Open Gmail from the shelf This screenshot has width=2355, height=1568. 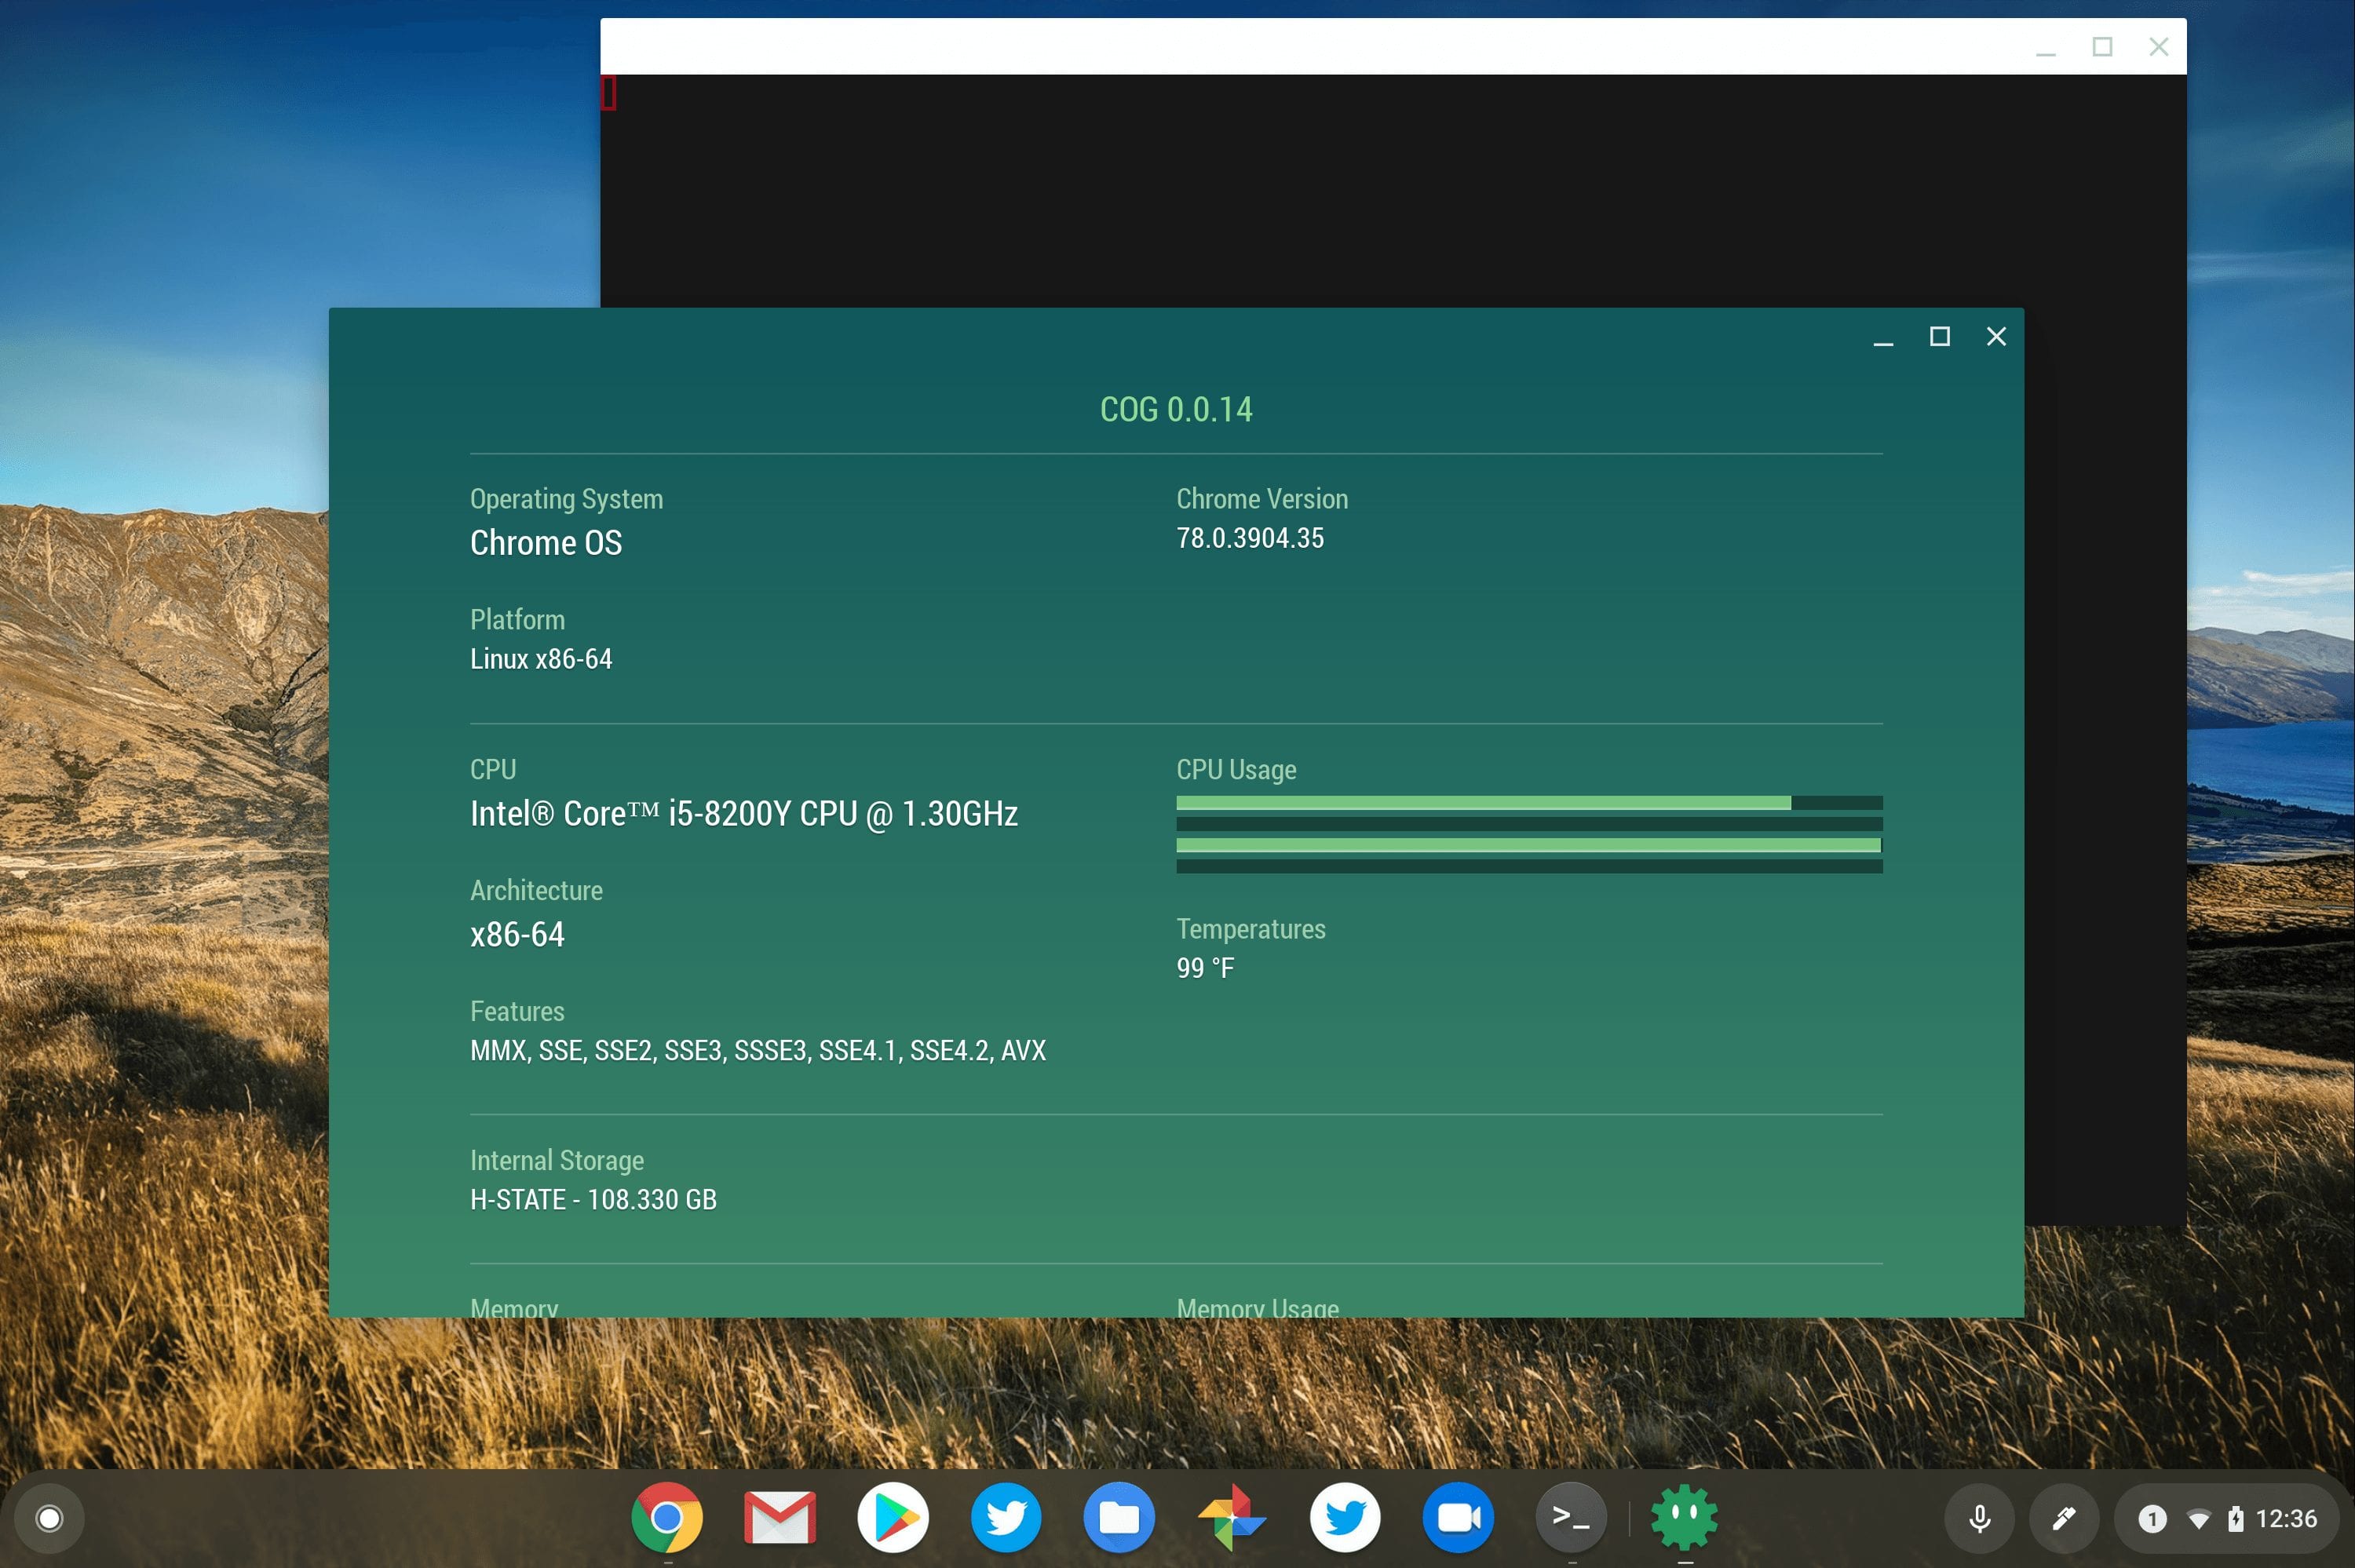pos(780,1517)
